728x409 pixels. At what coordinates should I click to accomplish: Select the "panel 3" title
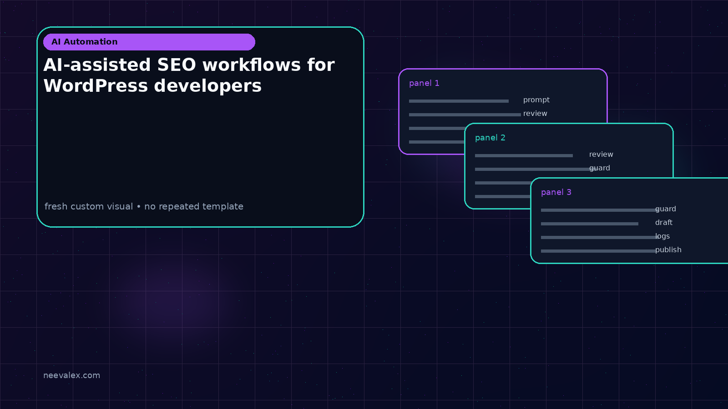[556, 192]
